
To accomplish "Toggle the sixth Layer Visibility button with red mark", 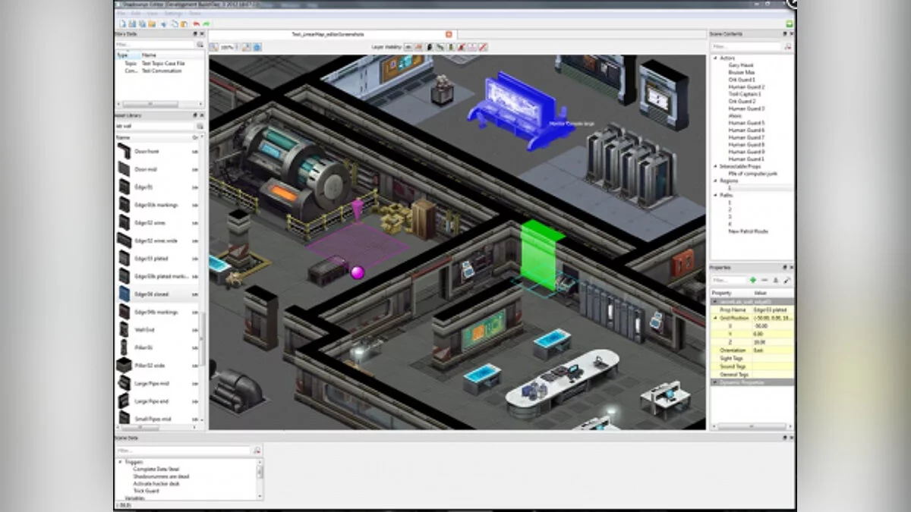I will pos(461,47).
